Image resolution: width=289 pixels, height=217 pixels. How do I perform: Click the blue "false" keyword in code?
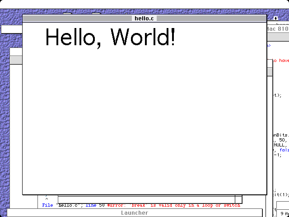tap(284, 150)
